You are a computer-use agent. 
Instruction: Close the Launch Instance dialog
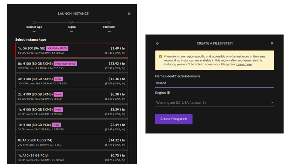tap(129, 14)
